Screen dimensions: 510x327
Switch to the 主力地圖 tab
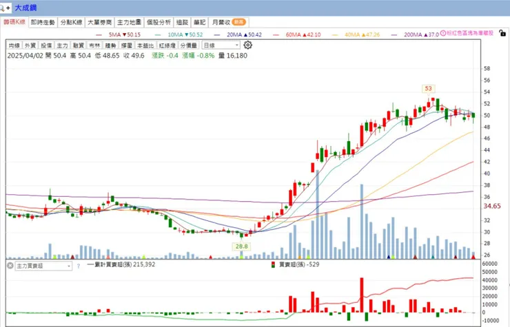click(x=129, y=22)
